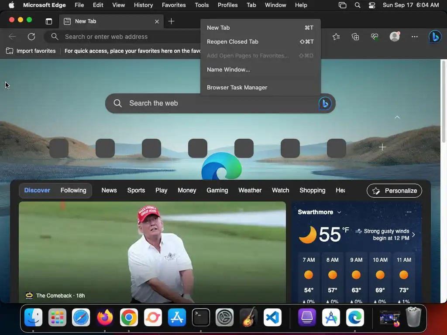The image size is (447, 335).
Task: Open the Collections icon
Action: pos(355,37)
